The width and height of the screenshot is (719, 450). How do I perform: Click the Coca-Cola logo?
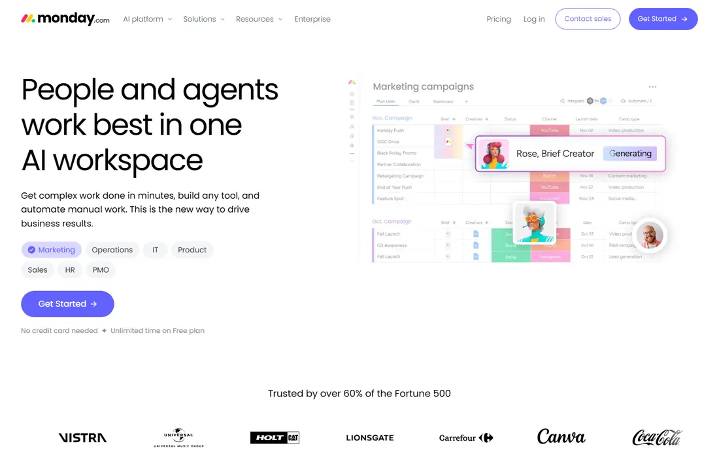(657, 437)
